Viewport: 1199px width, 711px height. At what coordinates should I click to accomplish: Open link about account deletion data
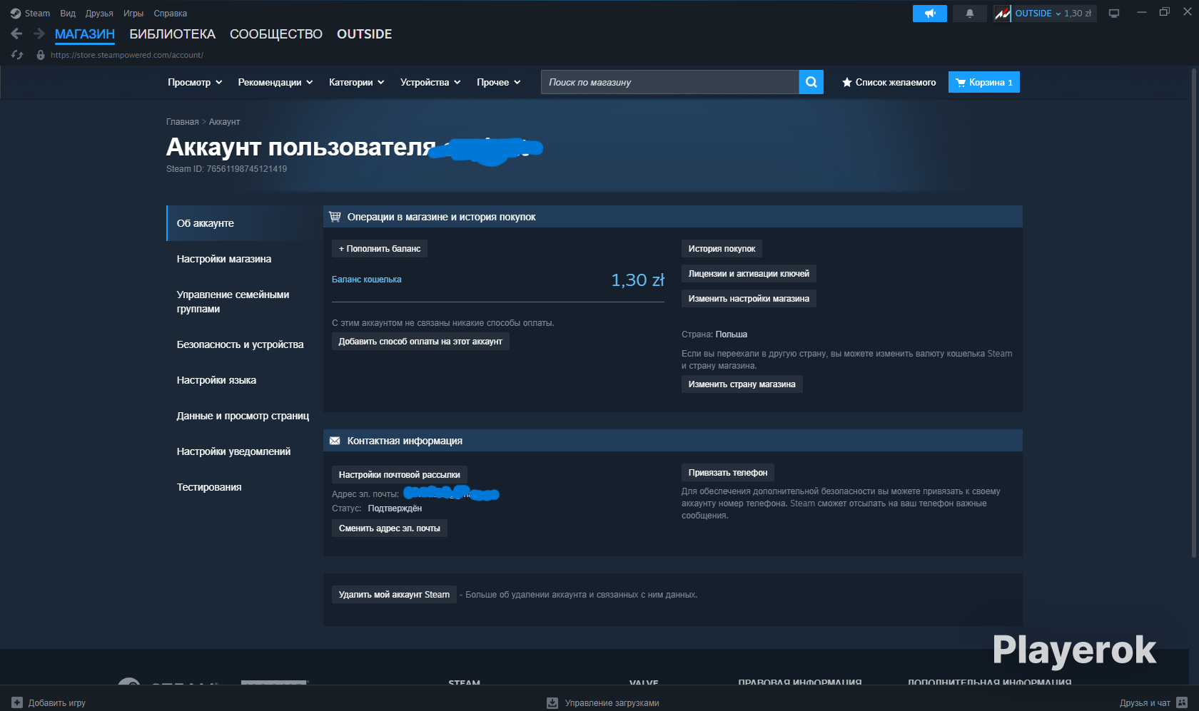[582, 595]
